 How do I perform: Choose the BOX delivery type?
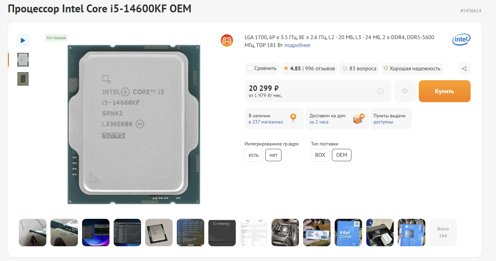click(320, 155)
